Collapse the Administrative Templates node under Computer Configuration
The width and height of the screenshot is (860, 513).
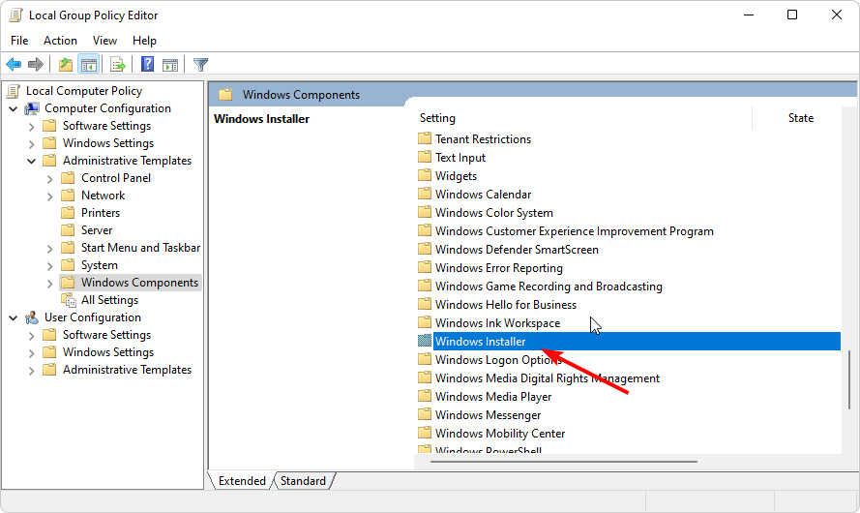pos(31,162)
